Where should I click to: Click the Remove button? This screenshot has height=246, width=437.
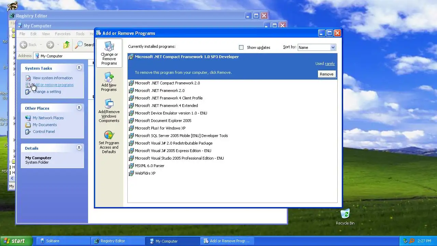tap(326, 74)
